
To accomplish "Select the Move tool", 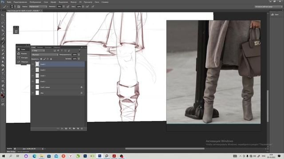I will [x=3, y=15].
